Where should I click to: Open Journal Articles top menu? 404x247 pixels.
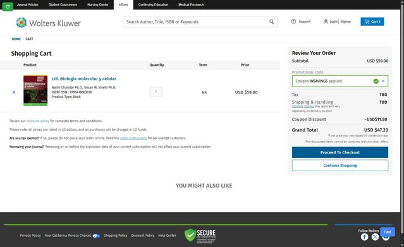coord(28,4)
